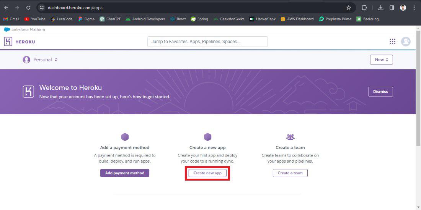The height and width of the screenshot is (210, 421).
Task: Open the React bookmark
Action: click(178, 19)
